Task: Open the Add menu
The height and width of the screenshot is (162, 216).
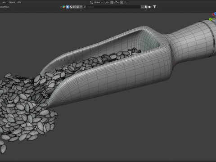Action: tap(4, 2)
